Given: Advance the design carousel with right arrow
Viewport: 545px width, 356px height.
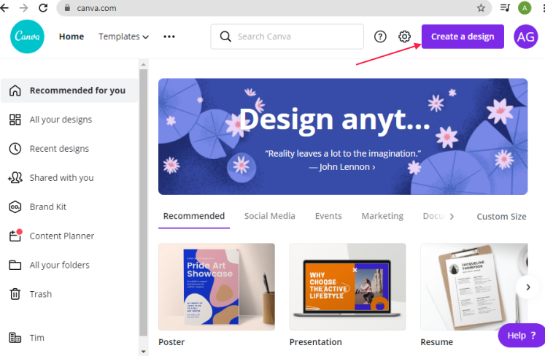Looking at the screenshot, I should click(527, 287).
